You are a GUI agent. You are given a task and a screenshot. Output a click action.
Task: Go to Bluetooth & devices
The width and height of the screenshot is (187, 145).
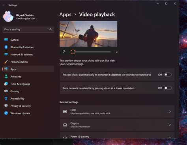28,47
